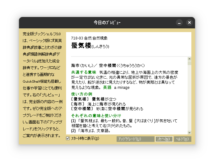Screen dimensions: 214x165
Task: Click the green heading それぞれの意味と使い分け
Action: pyautogui.click(x=96, y=116)
